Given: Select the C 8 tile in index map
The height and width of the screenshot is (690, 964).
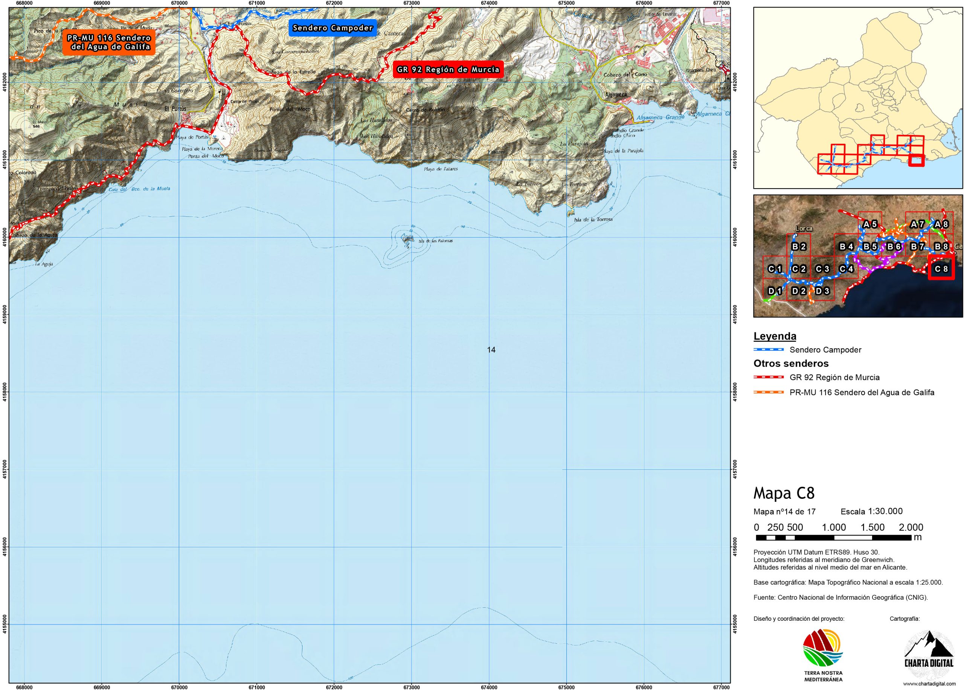Looking at the screenshot, I should pyautogui.click(x=941, y=268).
